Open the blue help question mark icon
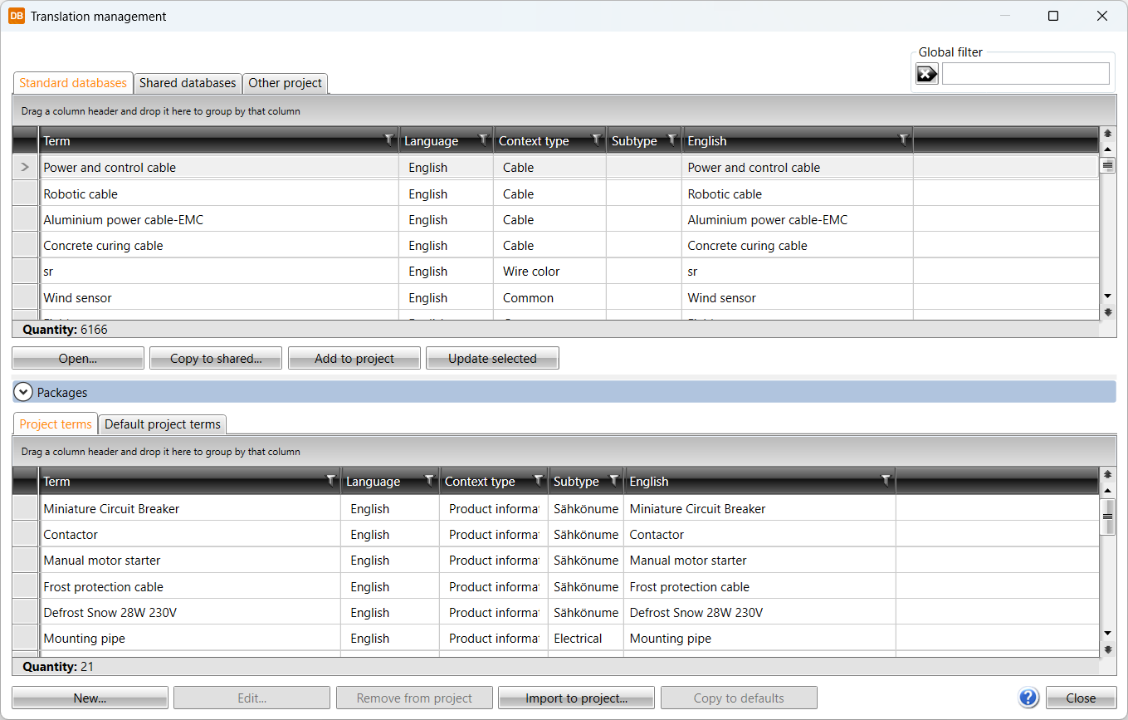The width and height of the screenshot is (1128, 720). click(1028, 698)
